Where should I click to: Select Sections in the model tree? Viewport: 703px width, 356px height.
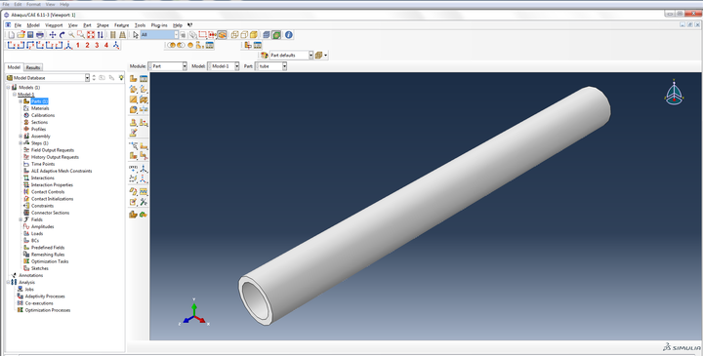(39, 122)
